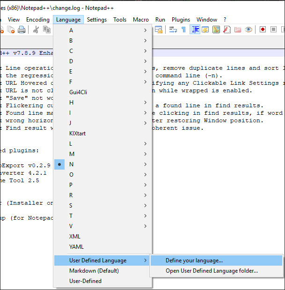Select Markdown (Default) language

102,271
